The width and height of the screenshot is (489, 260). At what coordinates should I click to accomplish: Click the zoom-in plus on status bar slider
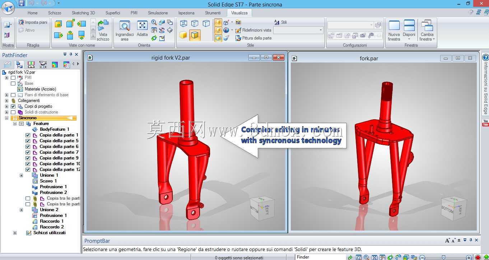click(x=469, y=257)
